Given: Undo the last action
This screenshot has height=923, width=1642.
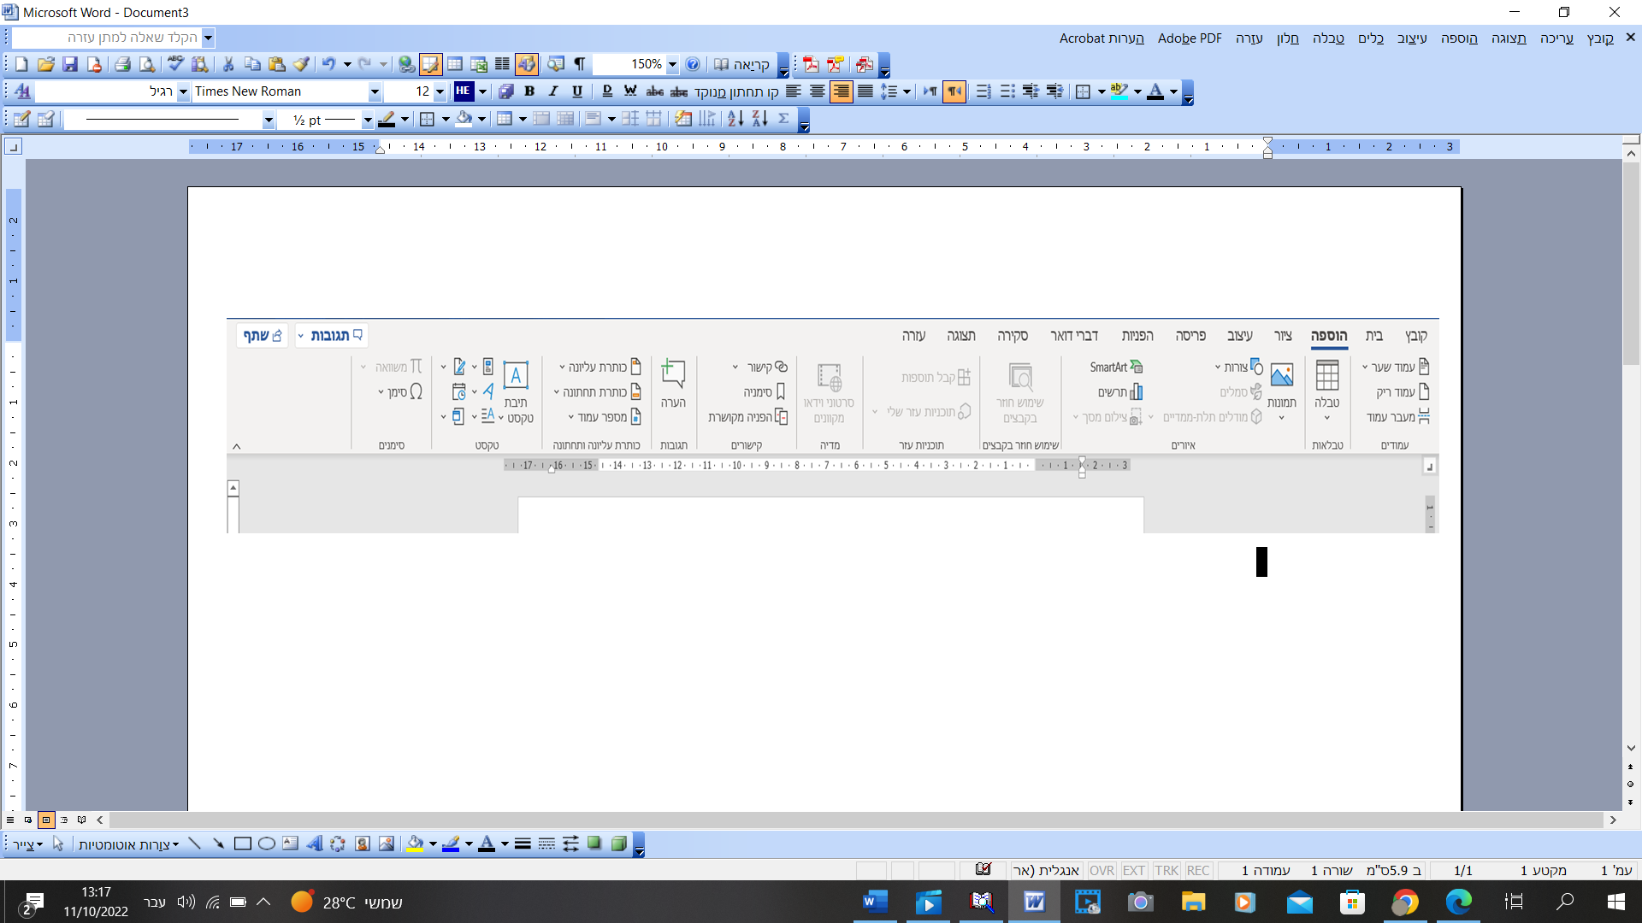Looking at the screenshot, I should point(328,64).
